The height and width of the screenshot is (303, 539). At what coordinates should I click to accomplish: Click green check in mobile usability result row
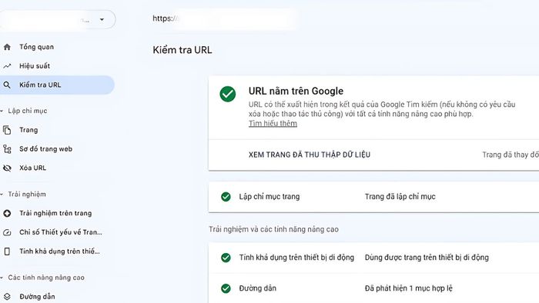click(x=226, y=258)
